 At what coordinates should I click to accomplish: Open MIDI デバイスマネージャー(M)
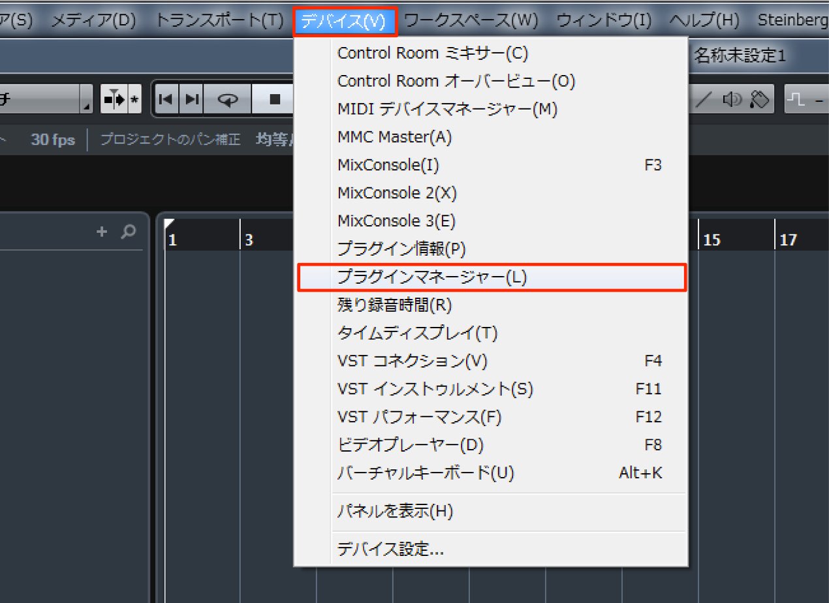tap(491, 110)
